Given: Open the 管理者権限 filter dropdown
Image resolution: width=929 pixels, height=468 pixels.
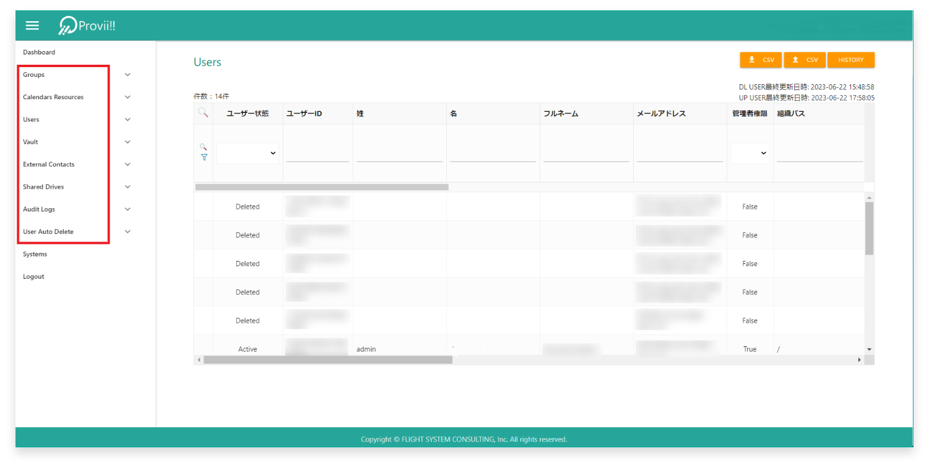Looking at the screenshot, I should [750, 153].
